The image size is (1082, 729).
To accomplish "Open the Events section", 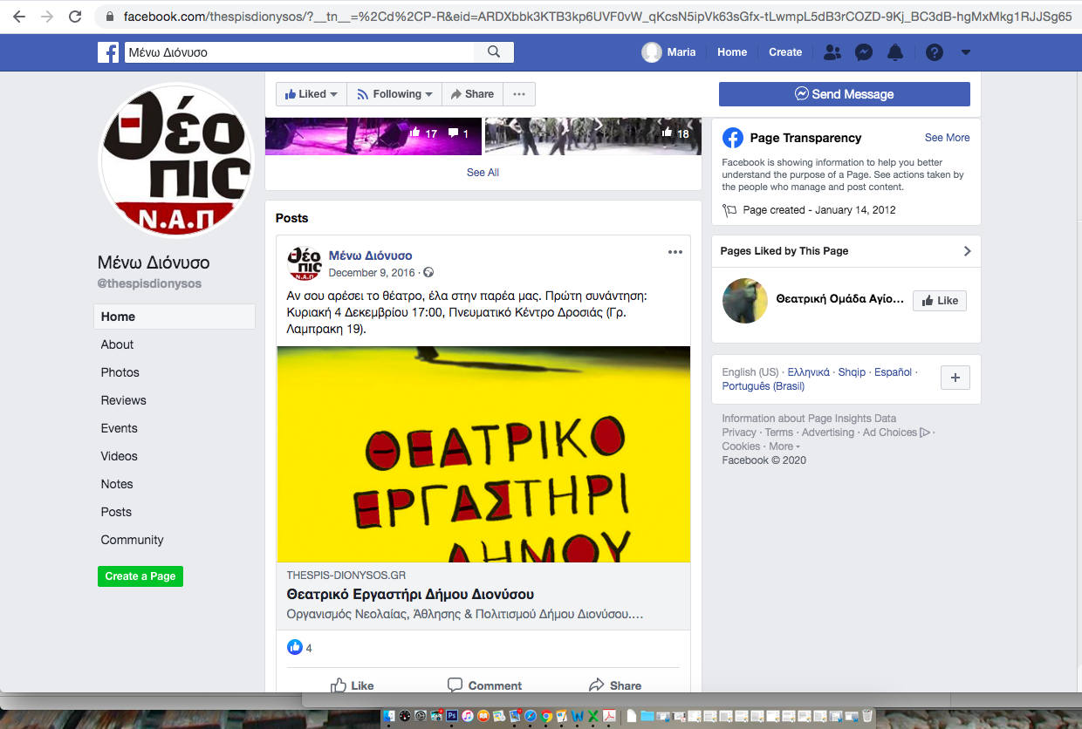I will 119,428.
